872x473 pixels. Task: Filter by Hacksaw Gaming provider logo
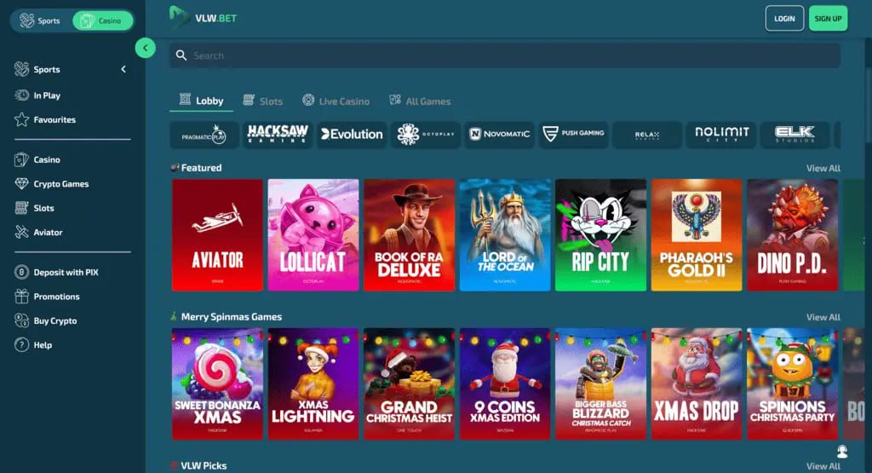[278, 135]
